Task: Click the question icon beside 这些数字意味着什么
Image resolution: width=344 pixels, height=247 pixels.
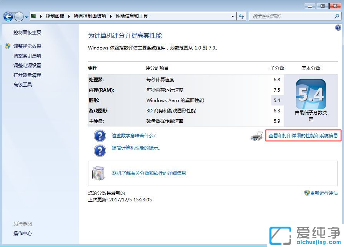Action: pyautogui.click(x=100, y=135)
